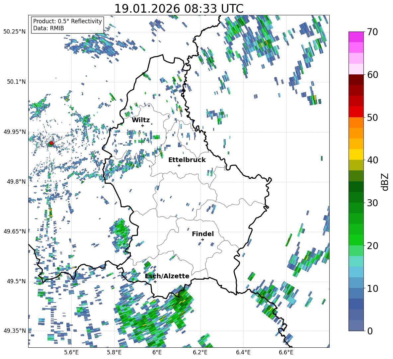Click the 50.1°N latitude tick label
The height and width of the screenshot is (359, 393).
[x=16, y=82]
